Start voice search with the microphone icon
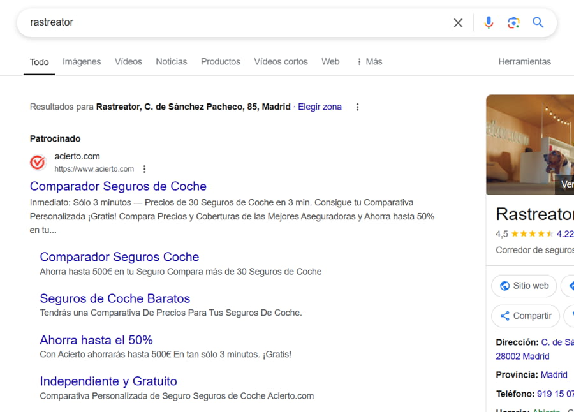Viewport: 574px width, 412px height. click(x=489, y=23)
